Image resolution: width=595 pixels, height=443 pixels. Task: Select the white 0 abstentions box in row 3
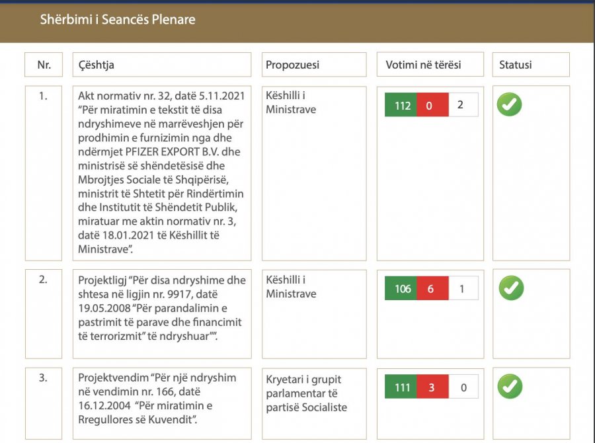pos(463,386)
